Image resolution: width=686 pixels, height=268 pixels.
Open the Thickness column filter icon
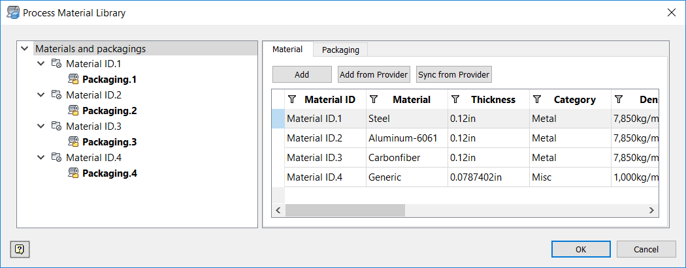[455, 99]
